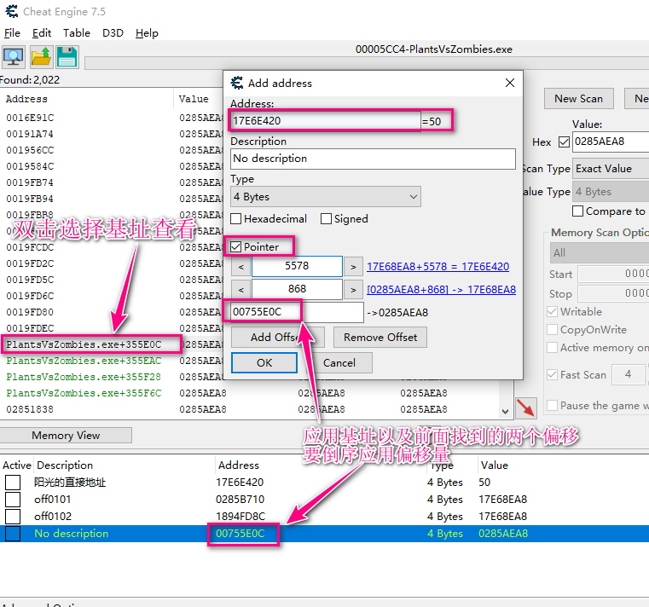The height and width of the screenshot is (607, 649).
Task: Click the Description field
Action: tap(373, 159)
